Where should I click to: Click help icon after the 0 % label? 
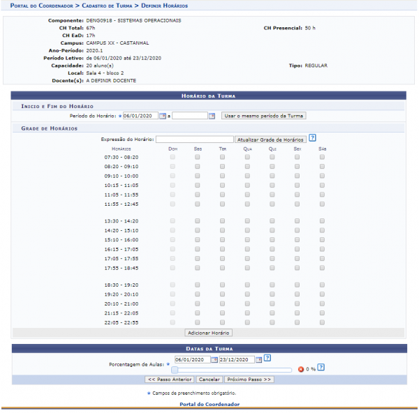(320, 368)
